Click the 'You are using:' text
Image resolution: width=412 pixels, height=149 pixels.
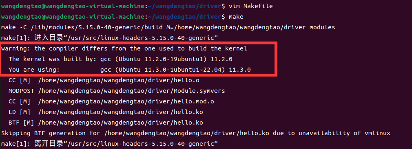click(34, 70)
